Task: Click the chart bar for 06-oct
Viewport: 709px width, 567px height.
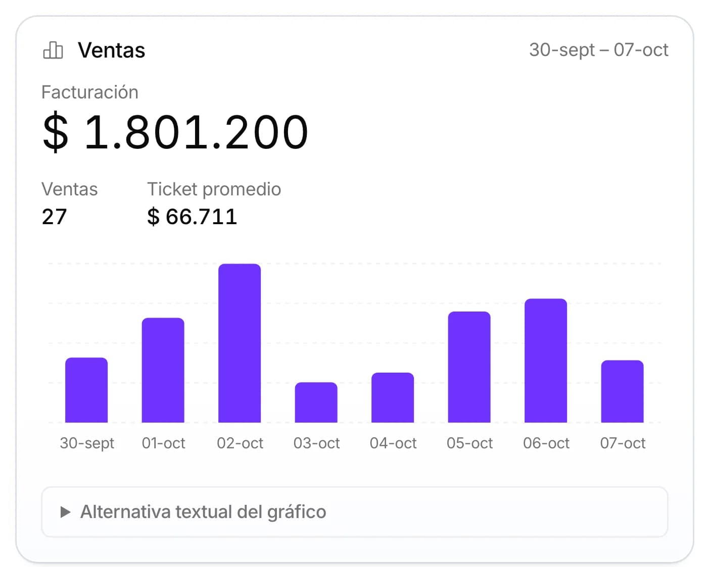Action: point(546,360)
